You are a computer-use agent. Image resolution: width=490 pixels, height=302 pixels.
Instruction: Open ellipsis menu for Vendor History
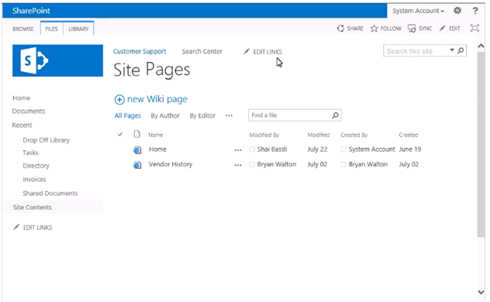click(x=238, y=165)
